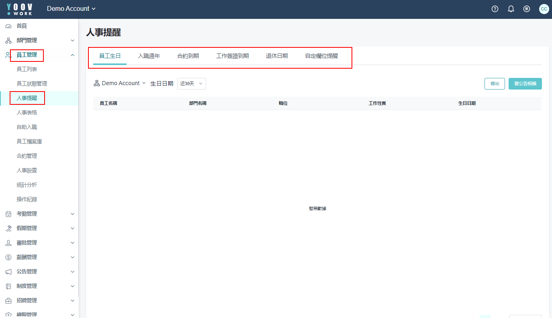Click the attendance calendar icon
Image resolution: width=552 pixels, height=318 pixels.
click(8, 214)
